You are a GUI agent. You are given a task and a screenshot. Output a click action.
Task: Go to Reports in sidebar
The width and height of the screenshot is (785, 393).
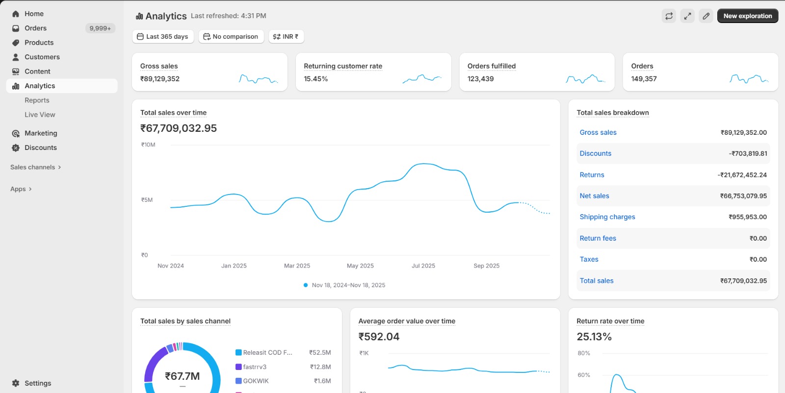click(37, 100)
